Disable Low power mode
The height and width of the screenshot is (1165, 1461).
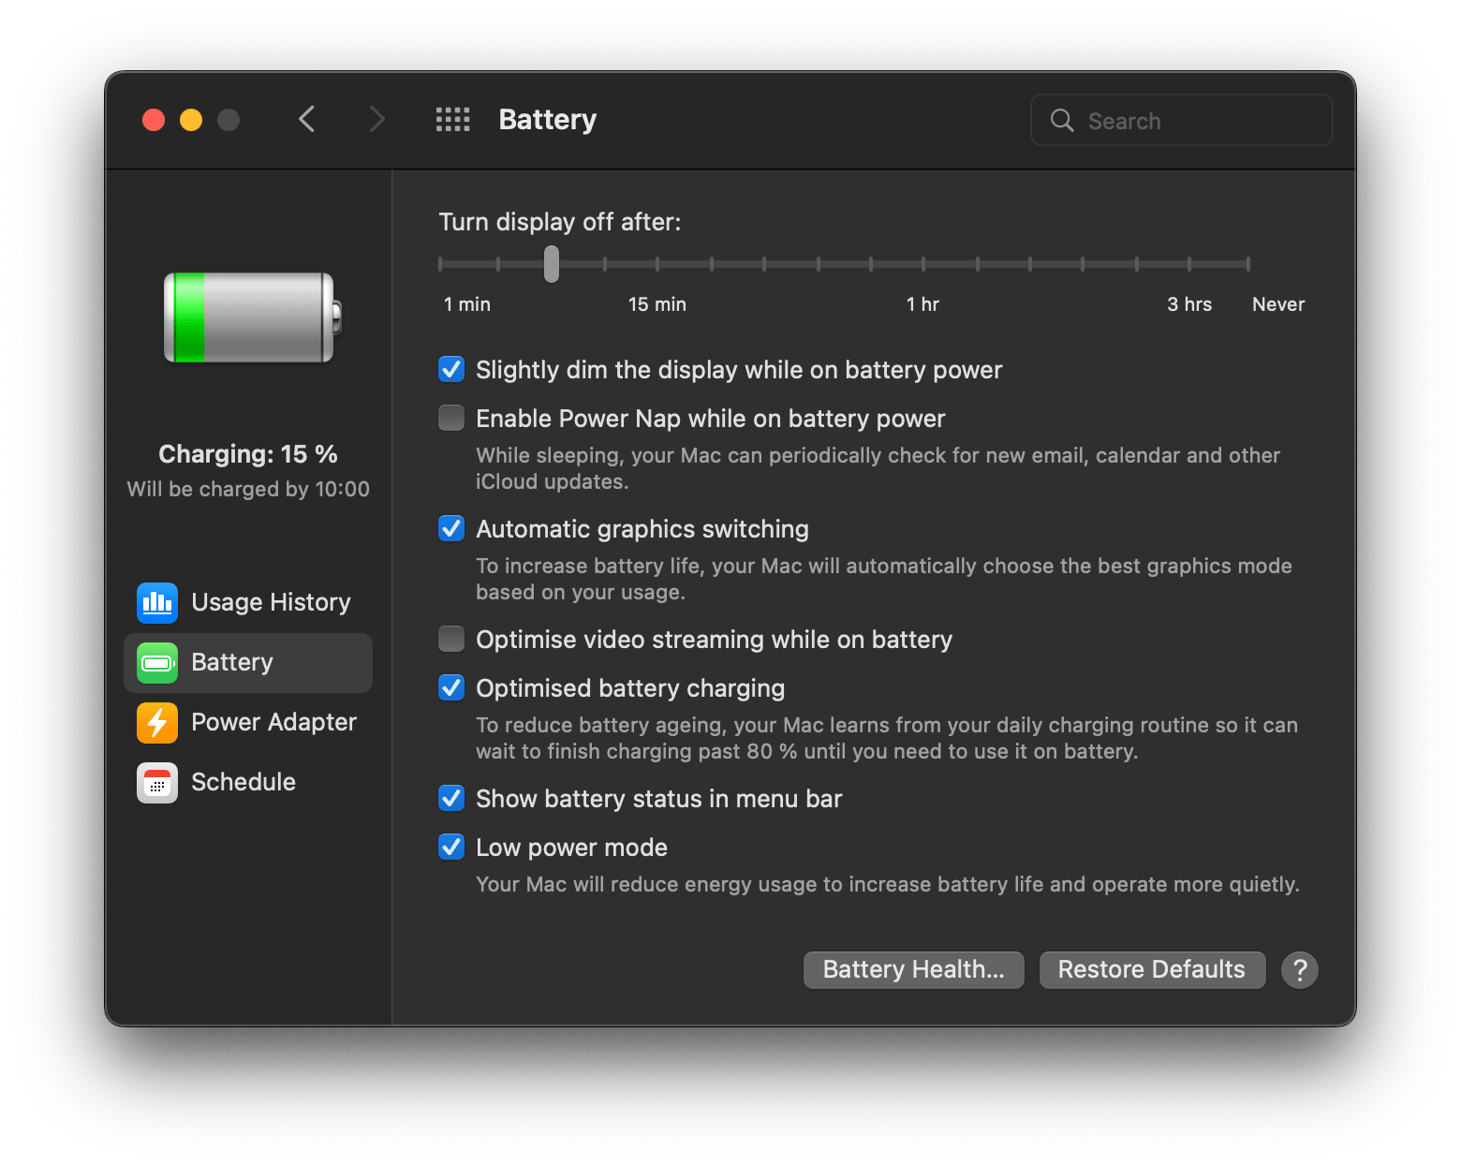[x=450, y=846]
